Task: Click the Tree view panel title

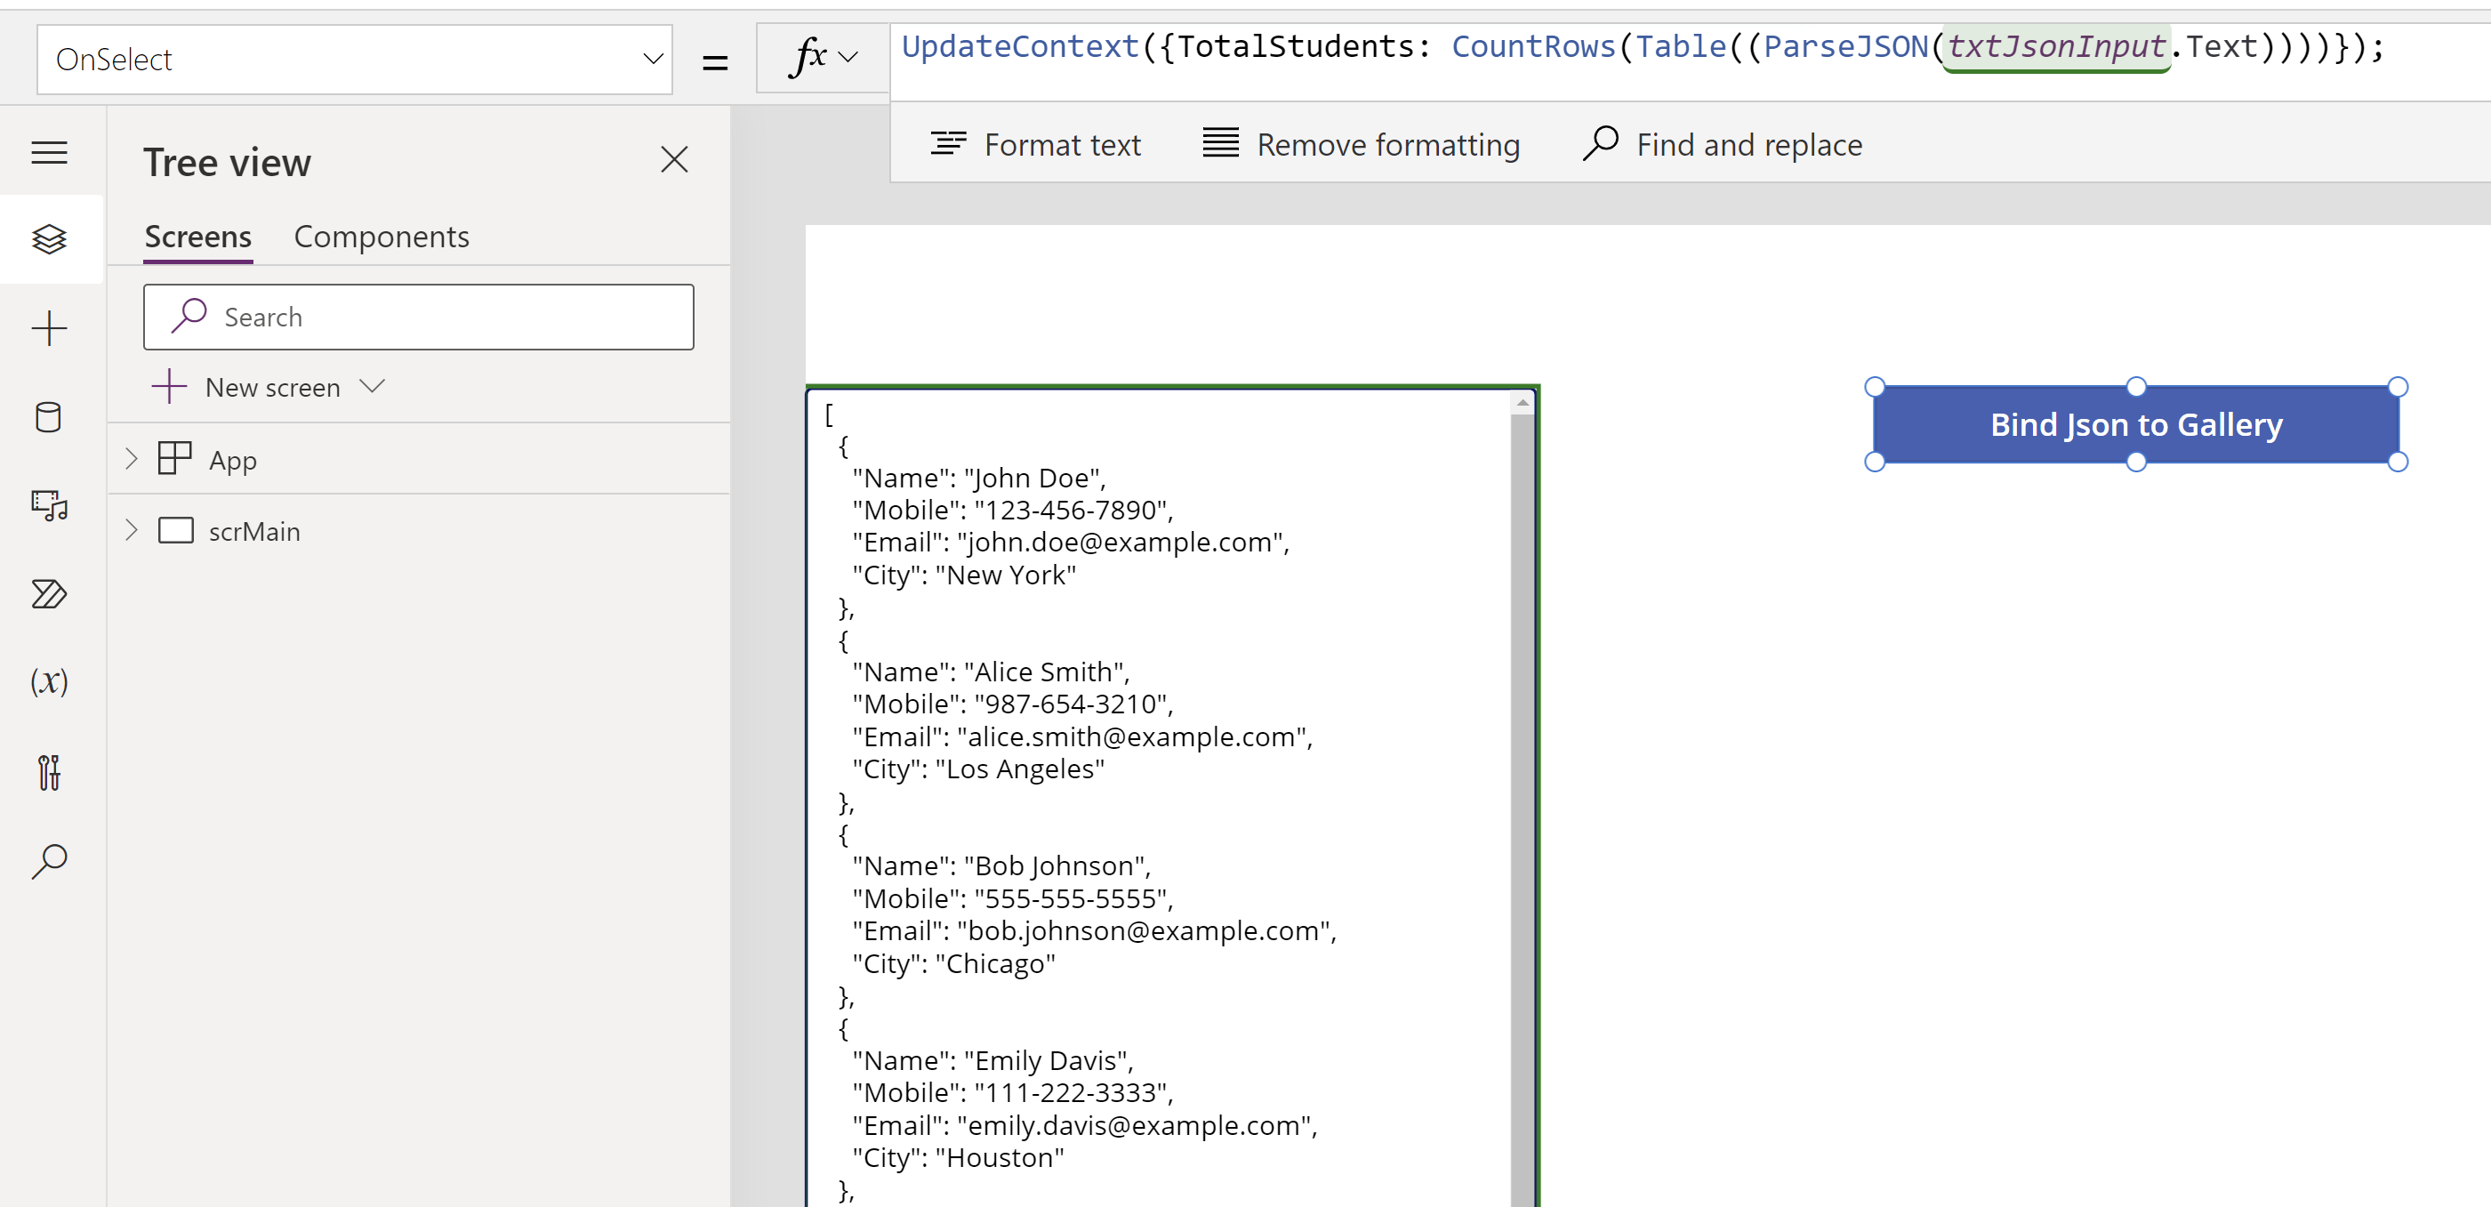Action: click(x=228, y=162)
